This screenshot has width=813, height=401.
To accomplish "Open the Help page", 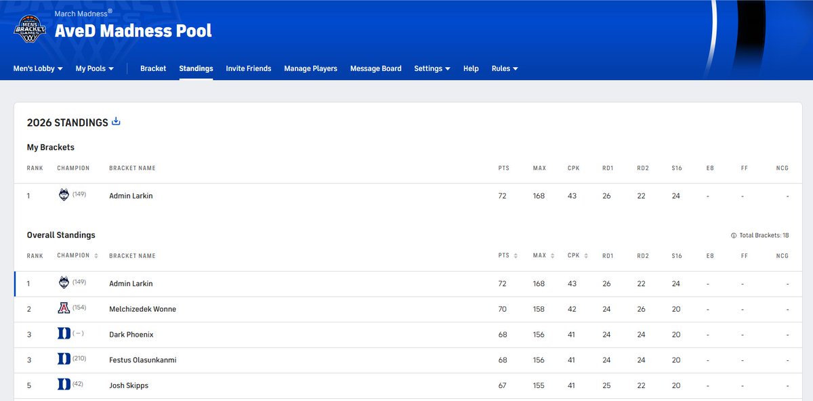I will [471, 68].
